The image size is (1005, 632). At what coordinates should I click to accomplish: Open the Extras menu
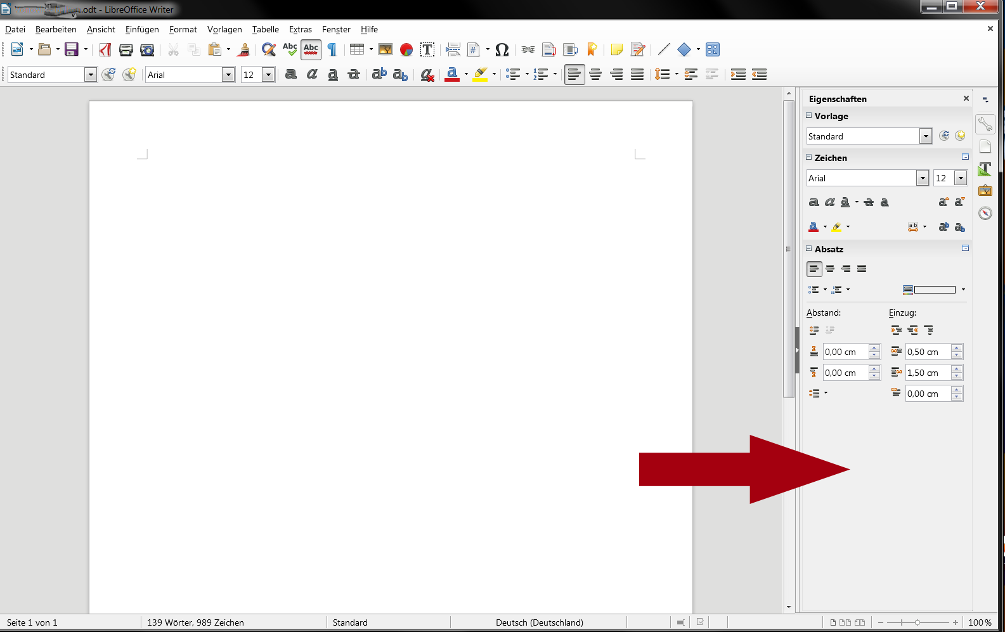point(300,29)
